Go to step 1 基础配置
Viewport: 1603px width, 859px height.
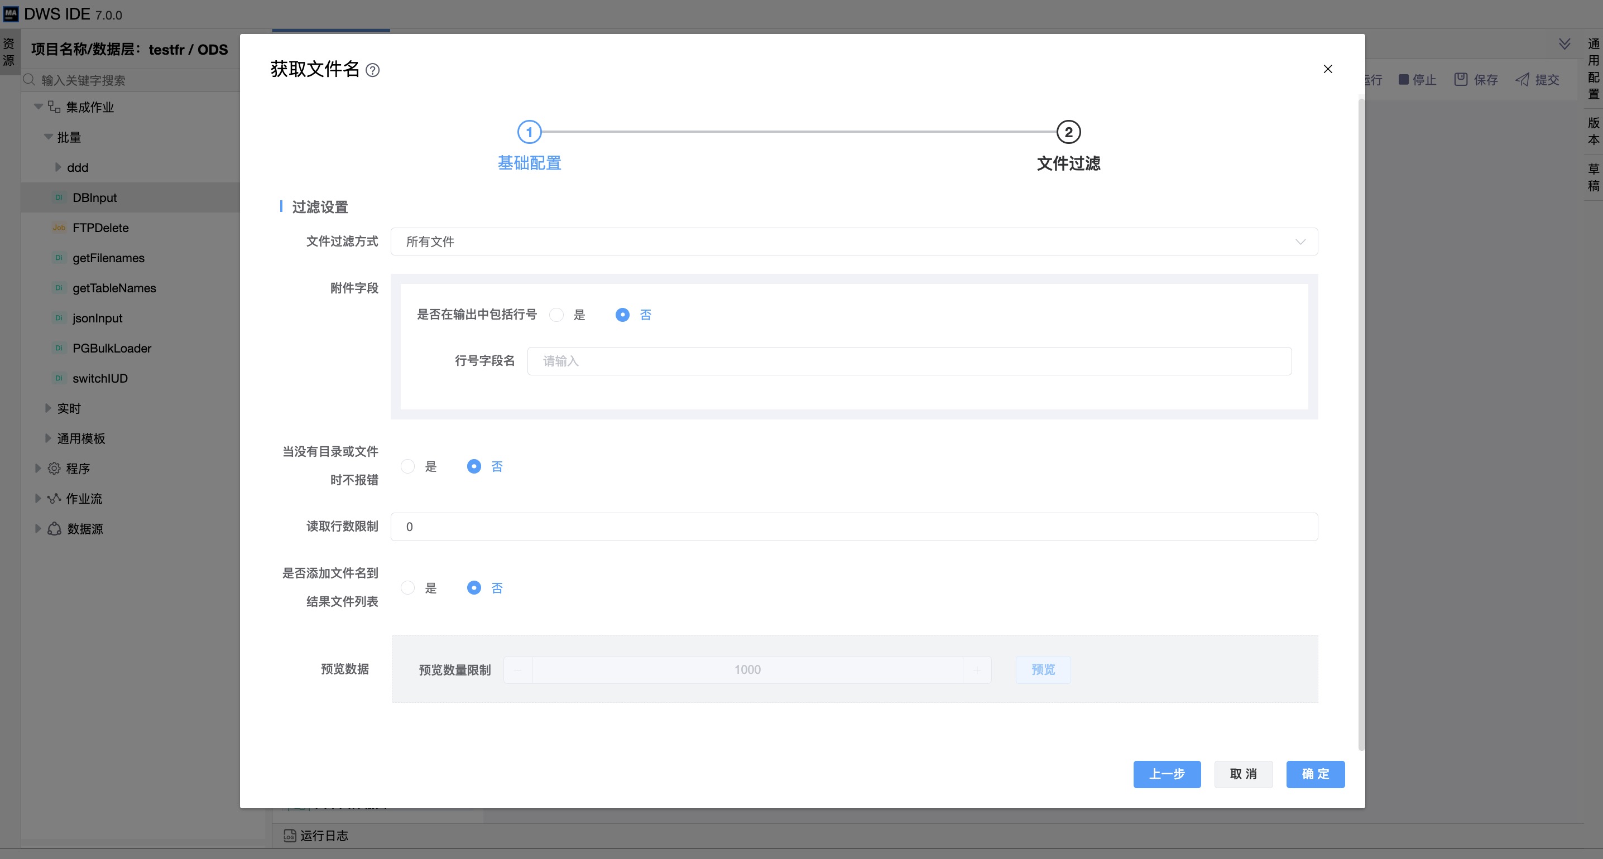529,132
